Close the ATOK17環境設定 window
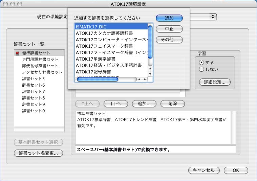The height and width of the screenshot is (181, 257). pos(5,4)
